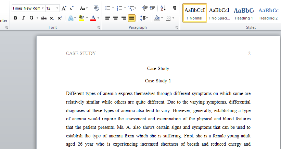Apply the No Spacing style
Image resolution: width=281 pixels, height=149 pixels.
tap(219, 13)
